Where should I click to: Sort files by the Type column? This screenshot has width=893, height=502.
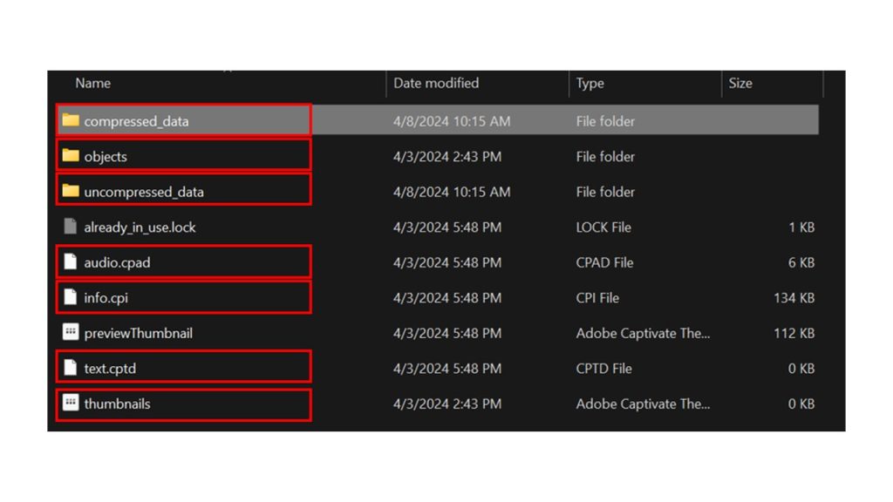[590, 84]
